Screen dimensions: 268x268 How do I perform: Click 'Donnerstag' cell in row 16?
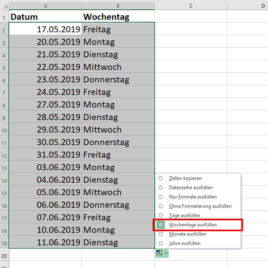118,205
